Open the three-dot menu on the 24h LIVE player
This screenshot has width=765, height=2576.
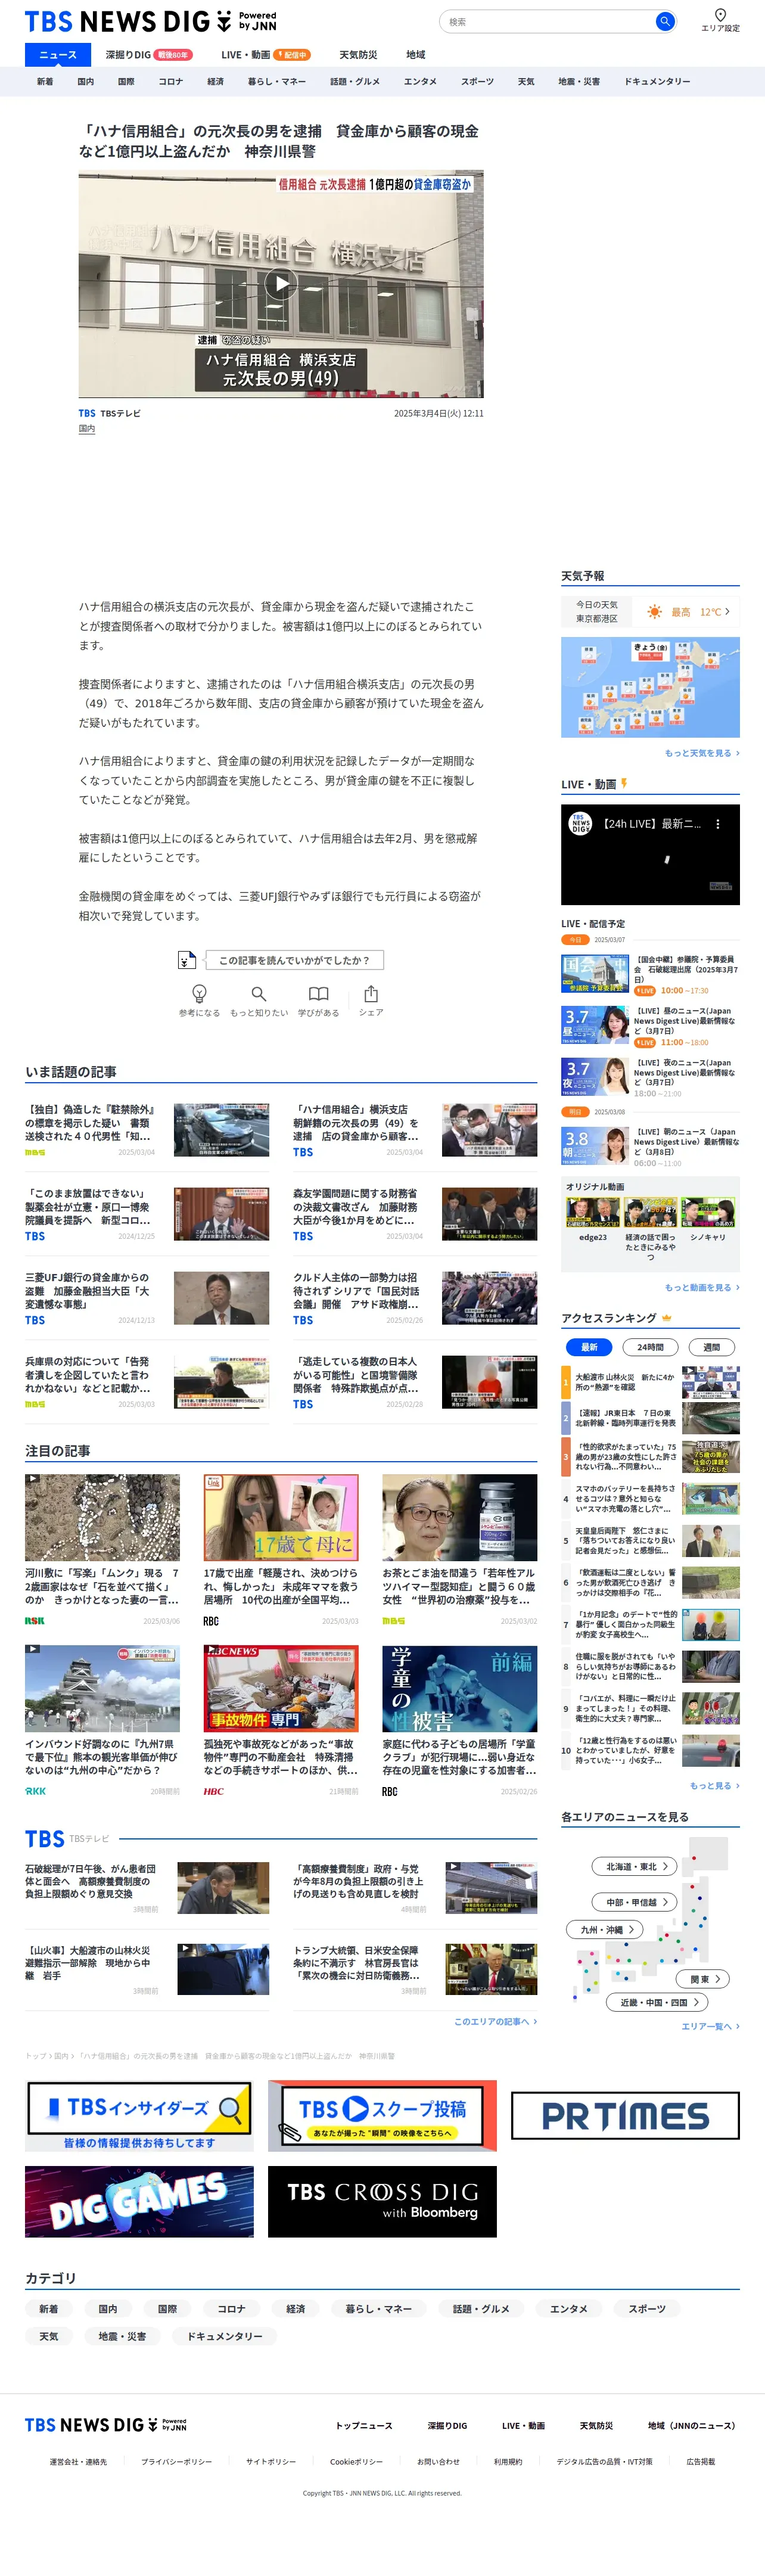(x=717, y=824)
